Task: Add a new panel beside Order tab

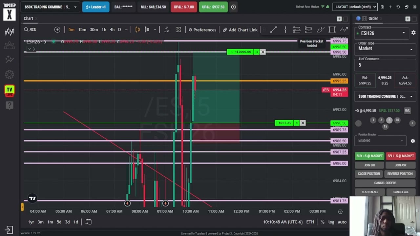Action: (408, 19)
